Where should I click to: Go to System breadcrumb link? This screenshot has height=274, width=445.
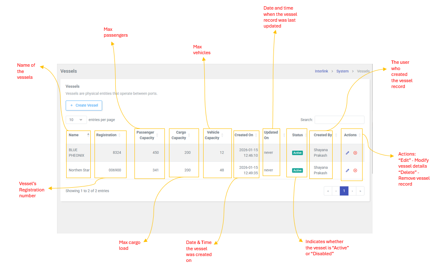coord(343,71)
